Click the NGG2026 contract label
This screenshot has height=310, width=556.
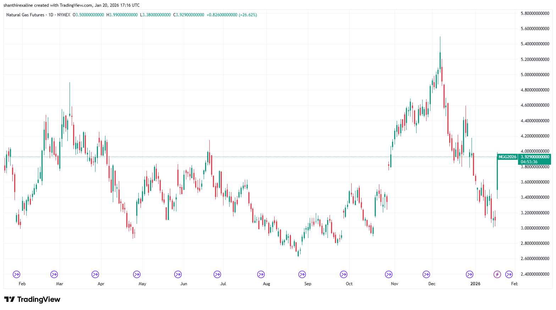507,157
